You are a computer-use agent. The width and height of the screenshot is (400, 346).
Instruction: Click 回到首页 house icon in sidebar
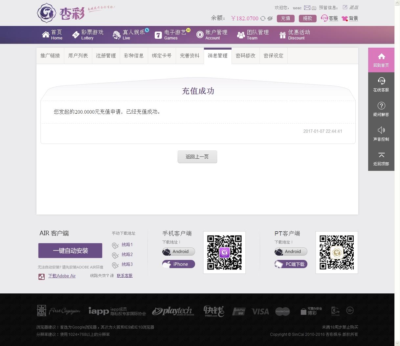[x=381, y=56]
